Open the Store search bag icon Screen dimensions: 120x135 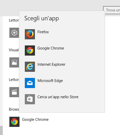pyautogui.click(x=30, y=99)
